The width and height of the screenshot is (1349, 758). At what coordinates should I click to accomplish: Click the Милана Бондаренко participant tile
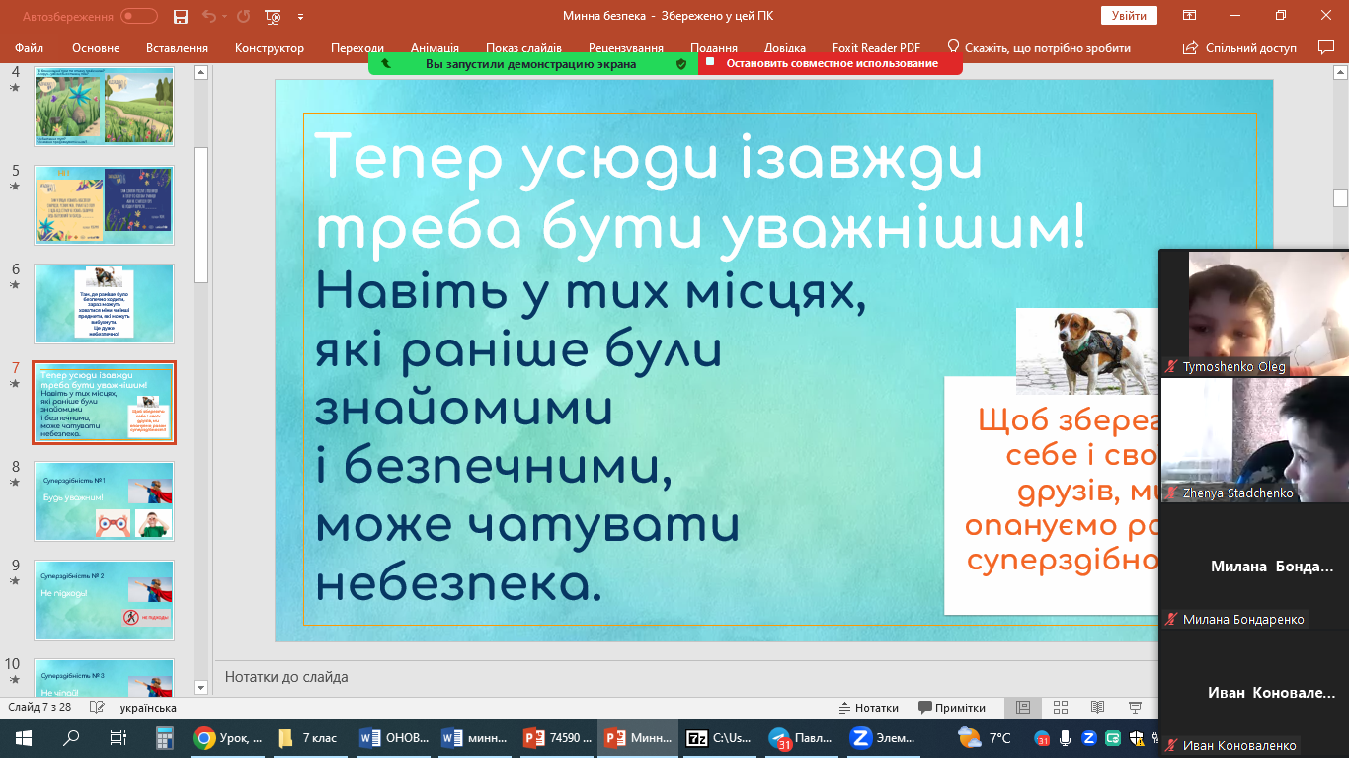(x=1254, y=567)
